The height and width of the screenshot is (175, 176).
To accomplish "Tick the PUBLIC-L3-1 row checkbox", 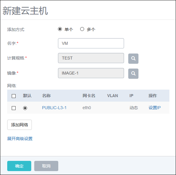I will tap(14, 108).
